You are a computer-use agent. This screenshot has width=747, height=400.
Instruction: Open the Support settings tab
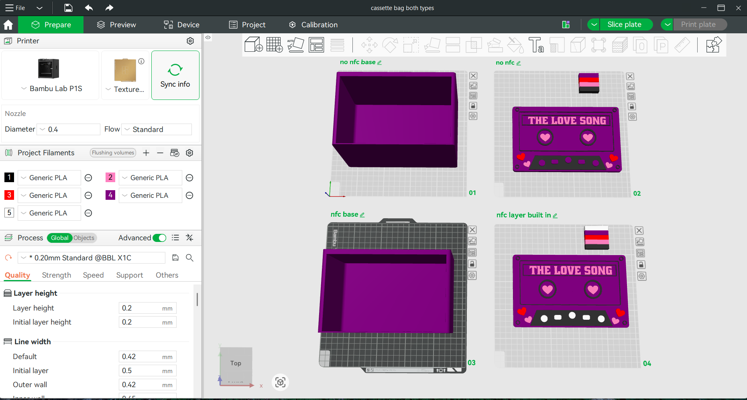tap(130, 275)
